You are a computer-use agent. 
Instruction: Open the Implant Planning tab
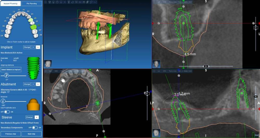click(10, 4)
